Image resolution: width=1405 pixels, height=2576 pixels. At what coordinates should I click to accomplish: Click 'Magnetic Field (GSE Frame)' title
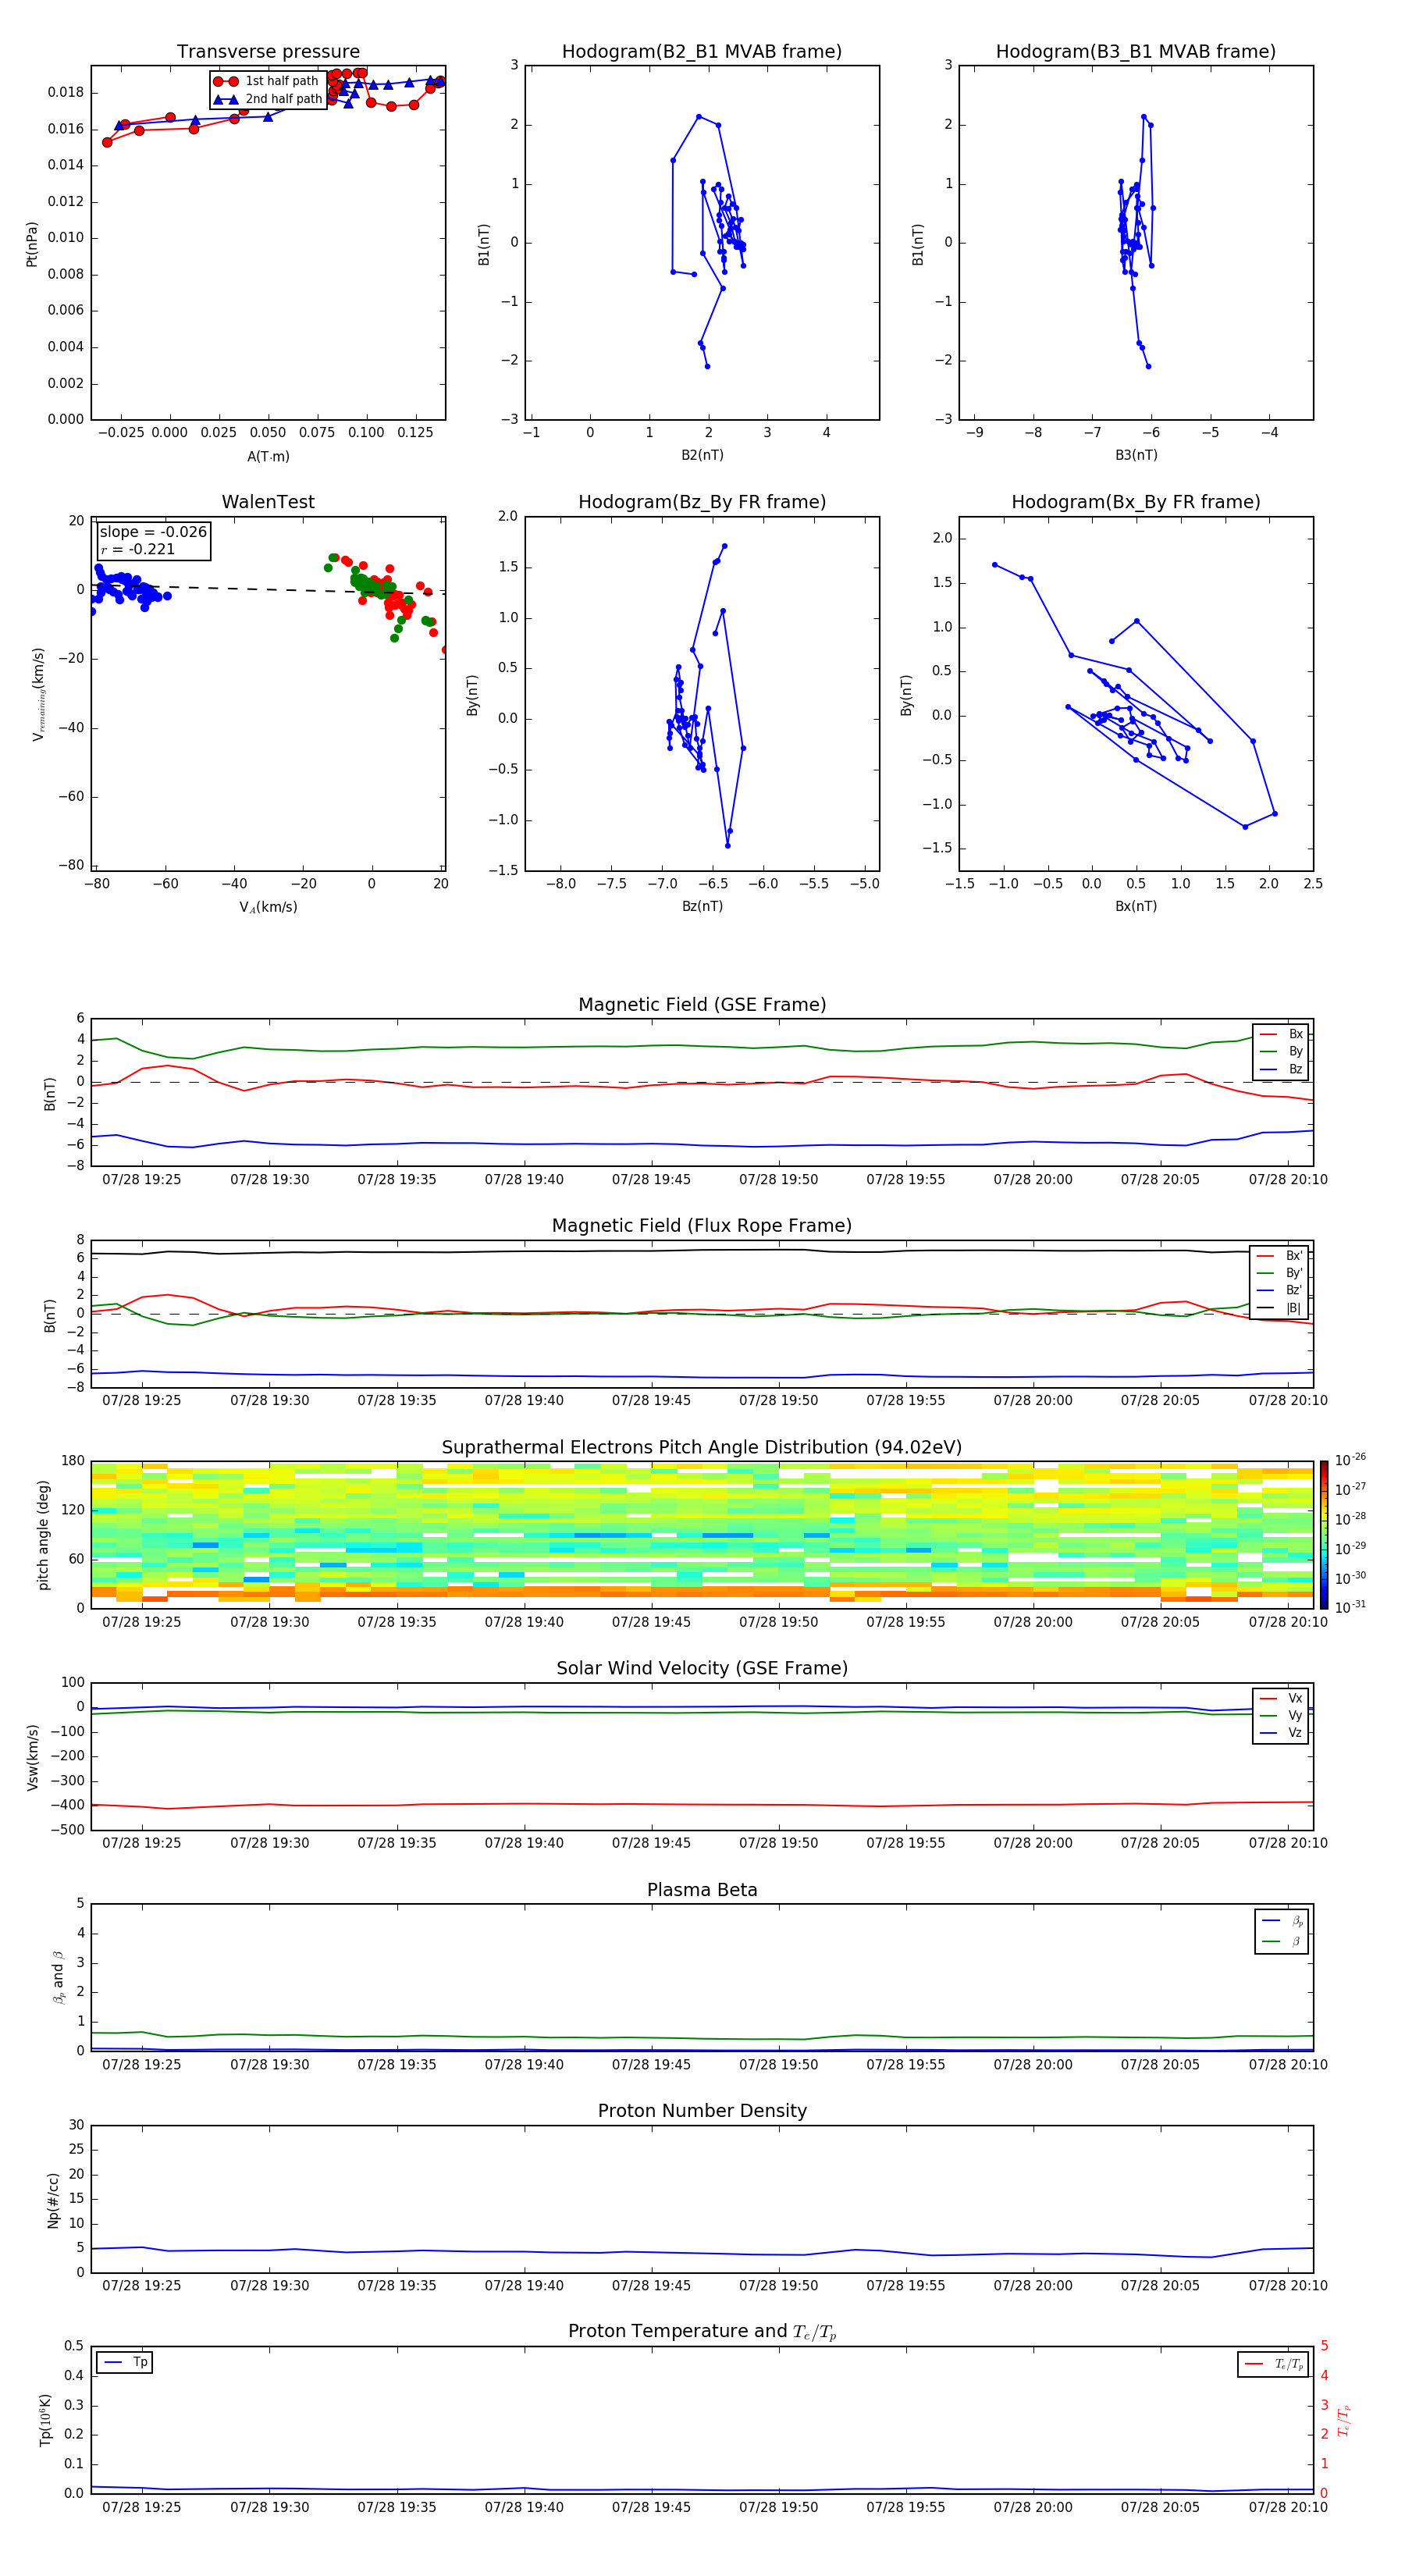(x=702, y=1005)
